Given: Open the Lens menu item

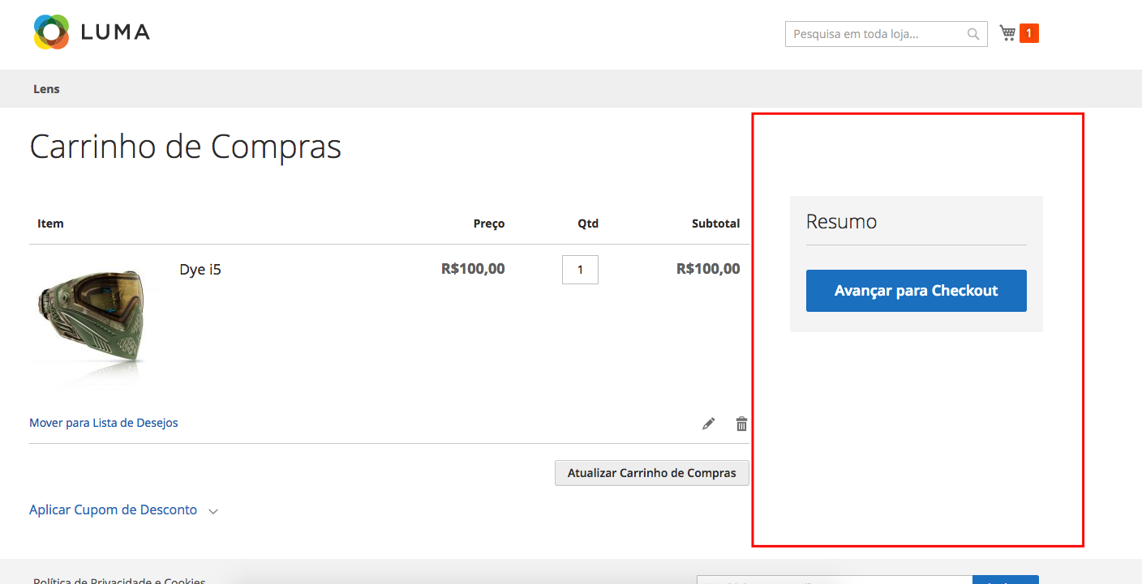Looking at the screenshot, I should (x=46, y=89).
